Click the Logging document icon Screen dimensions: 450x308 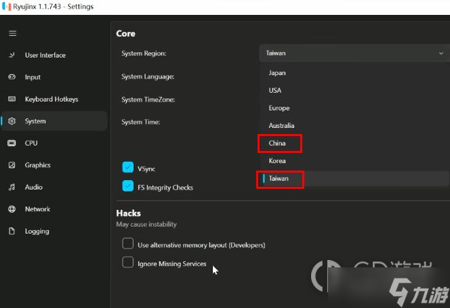click(x=12, y=231)
